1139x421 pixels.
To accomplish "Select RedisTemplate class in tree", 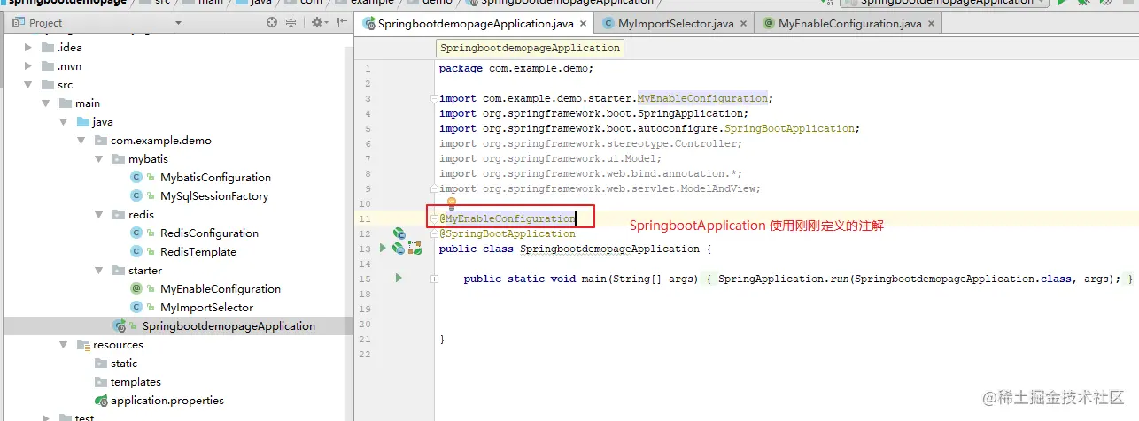I will click(x=198, y=252).
